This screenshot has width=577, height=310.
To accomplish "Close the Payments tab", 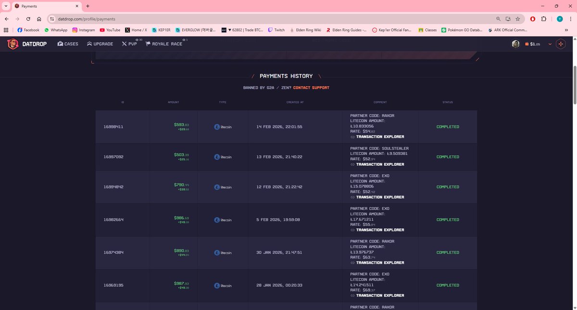I will tap(76, 6).
